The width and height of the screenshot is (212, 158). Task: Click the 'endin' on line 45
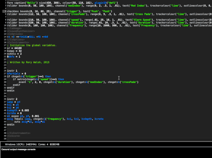pos(11,125)
